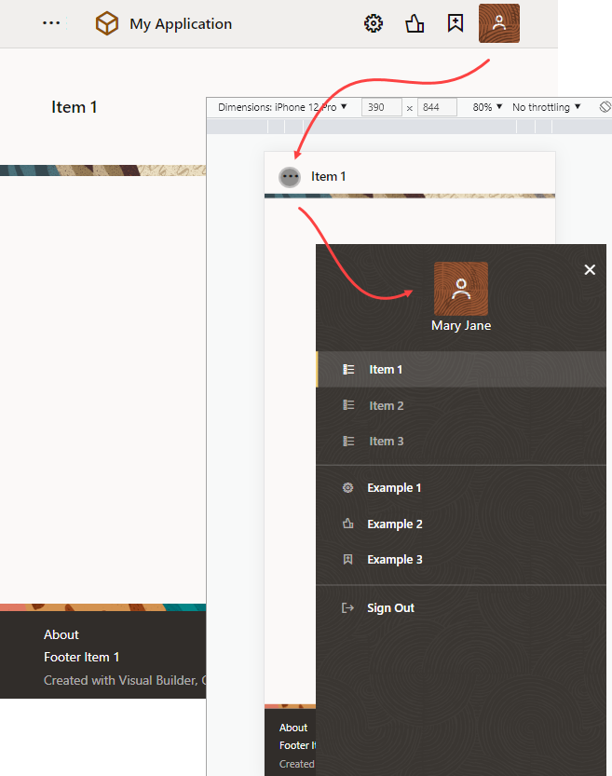Click Footer Item 1 in the desktop footer

point(82,657)
